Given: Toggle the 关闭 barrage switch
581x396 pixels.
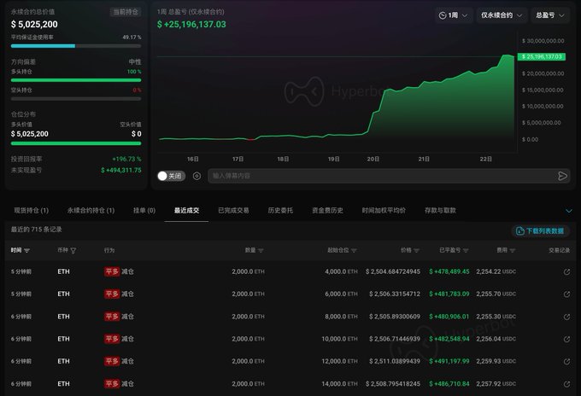Looking at the screenshot, I should click(171, 176).
